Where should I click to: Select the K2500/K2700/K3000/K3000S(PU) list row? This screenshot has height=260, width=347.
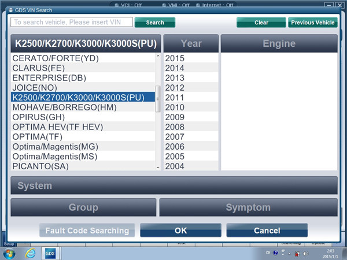pyautogui.click(x=83, y=97)
